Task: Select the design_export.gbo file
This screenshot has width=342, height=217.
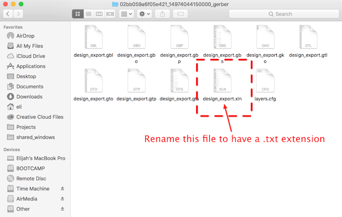Action: point(136,44)
